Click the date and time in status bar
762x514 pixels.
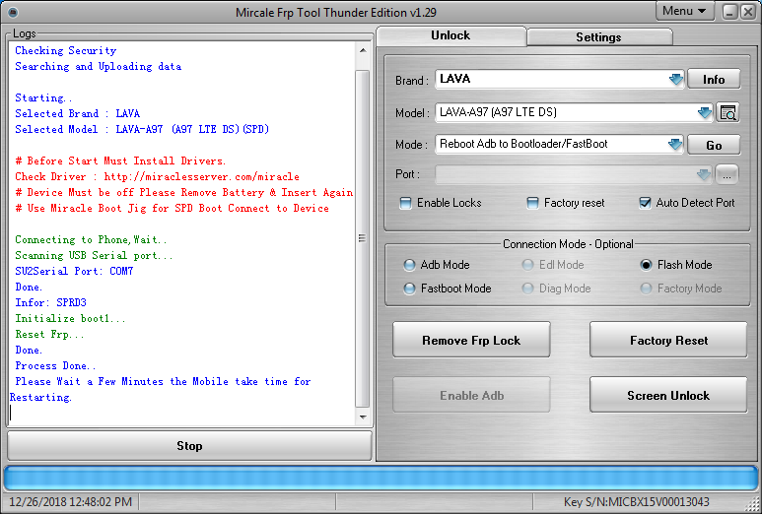click(x=70, y=502)
